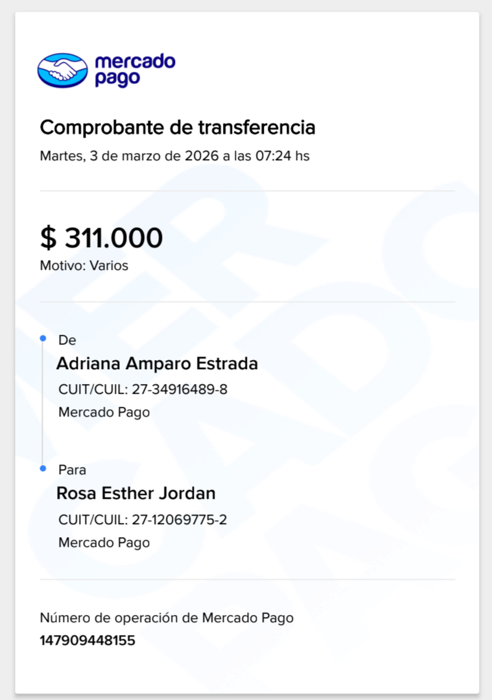The width and height of the screenshot is (492, 700).
Task: Click the vertical line connecting sender and recipient
Action: click(43, 404)
